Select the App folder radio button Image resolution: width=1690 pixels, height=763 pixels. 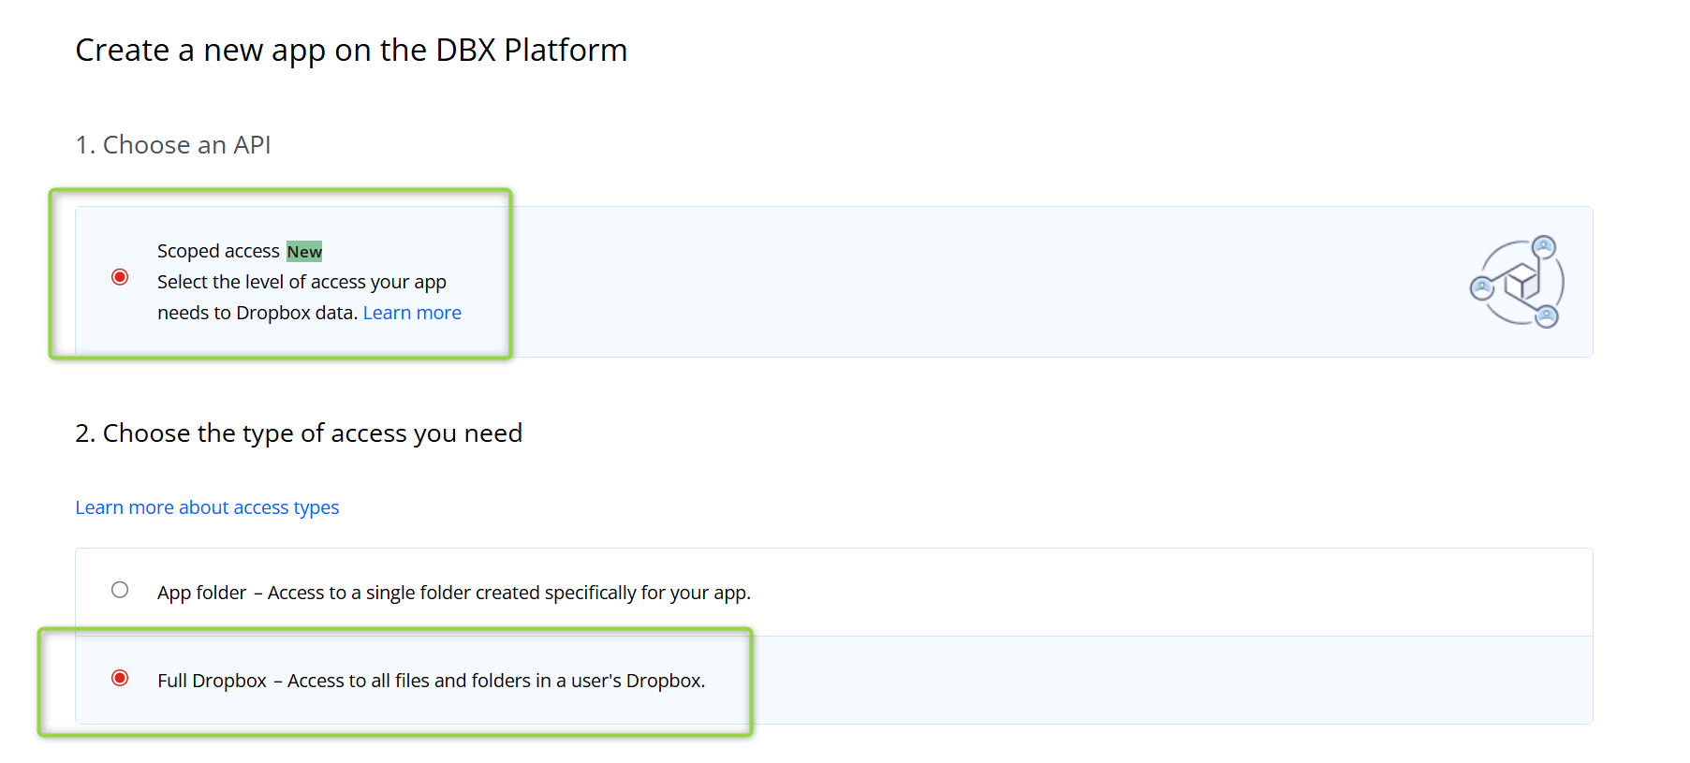pyautogui.click(x=120, y=590)
